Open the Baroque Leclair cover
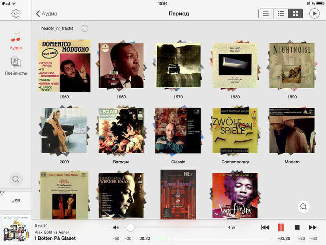Viewport: 326px width, 245px height. 121,131
